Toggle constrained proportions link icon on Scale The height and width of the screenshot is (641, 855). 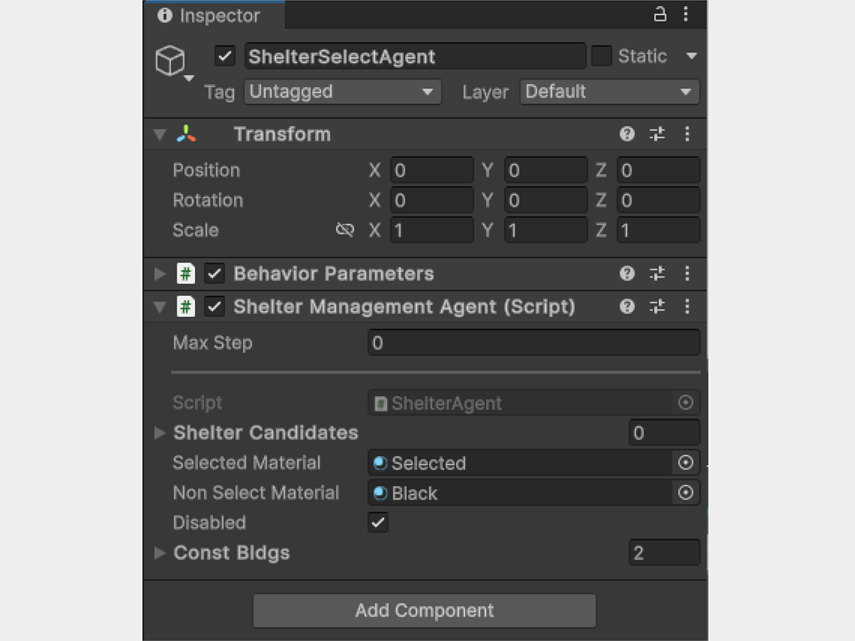(345, 230)
